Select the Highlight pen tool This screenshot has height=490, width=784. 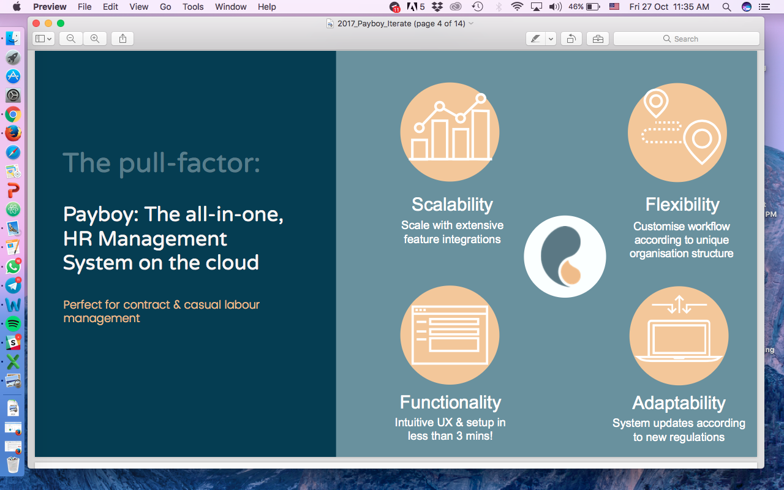[x=536, y=39]
